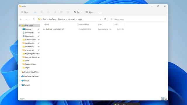
Task: Click the Rename icon in toolbar
Action: pyautogui.click(x=55, y=12)
